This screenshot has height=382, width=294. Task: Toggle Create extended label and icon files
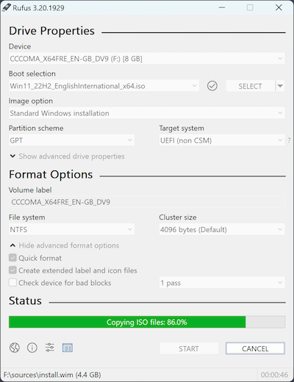(12, 270)
